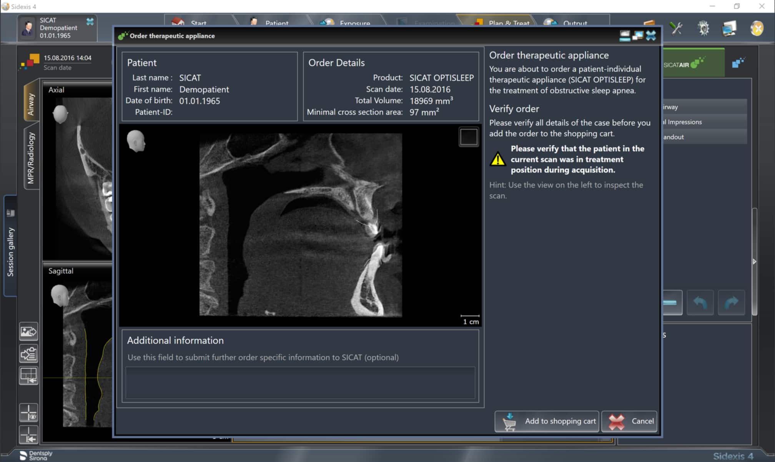Click the right panel vertical scrollbar
This screenshot has width=775, height=462.
[x=755, y=261]
